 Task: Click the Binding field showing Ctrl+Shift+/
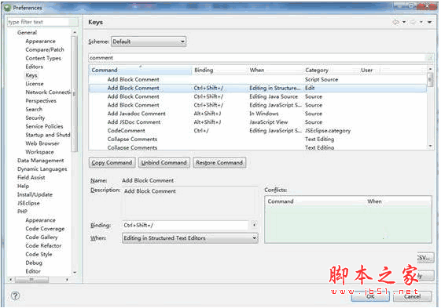click(x=186, y=225)
